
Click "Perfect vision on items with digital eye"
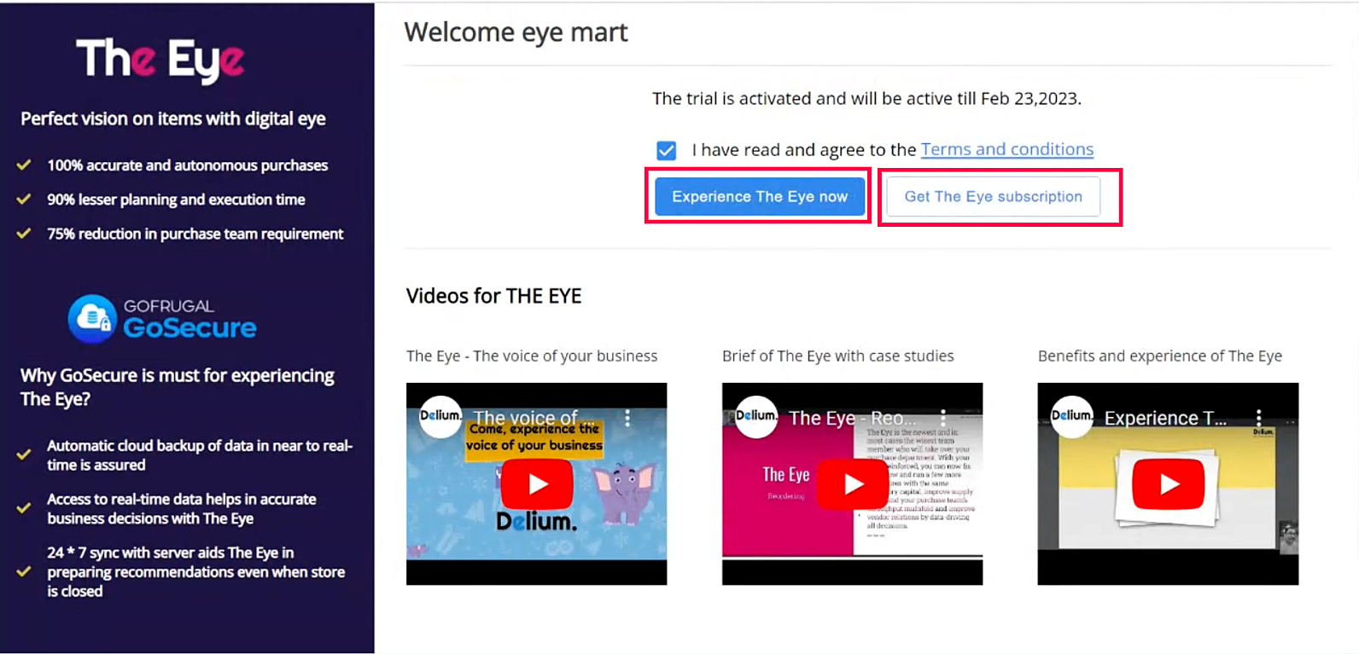173,119
